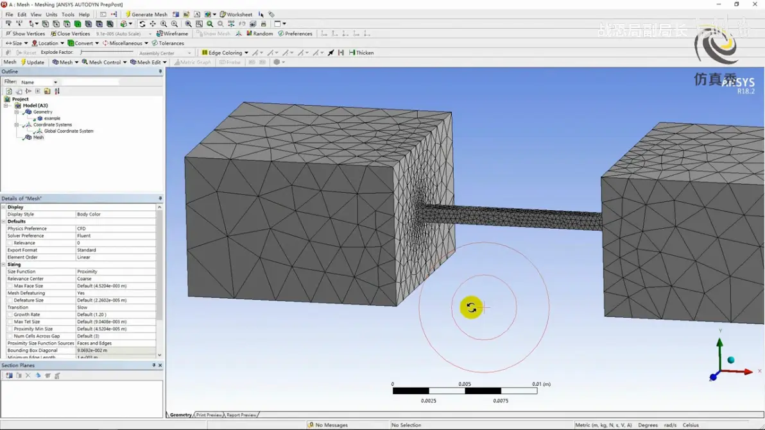The width and height of the screenshot is (765, 430).
Task: Open the Help menu
Action: 85,15
